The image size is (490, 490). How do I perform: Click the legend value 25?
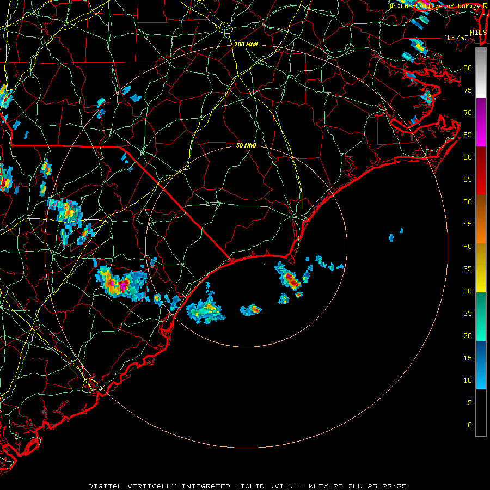[468, 314]
